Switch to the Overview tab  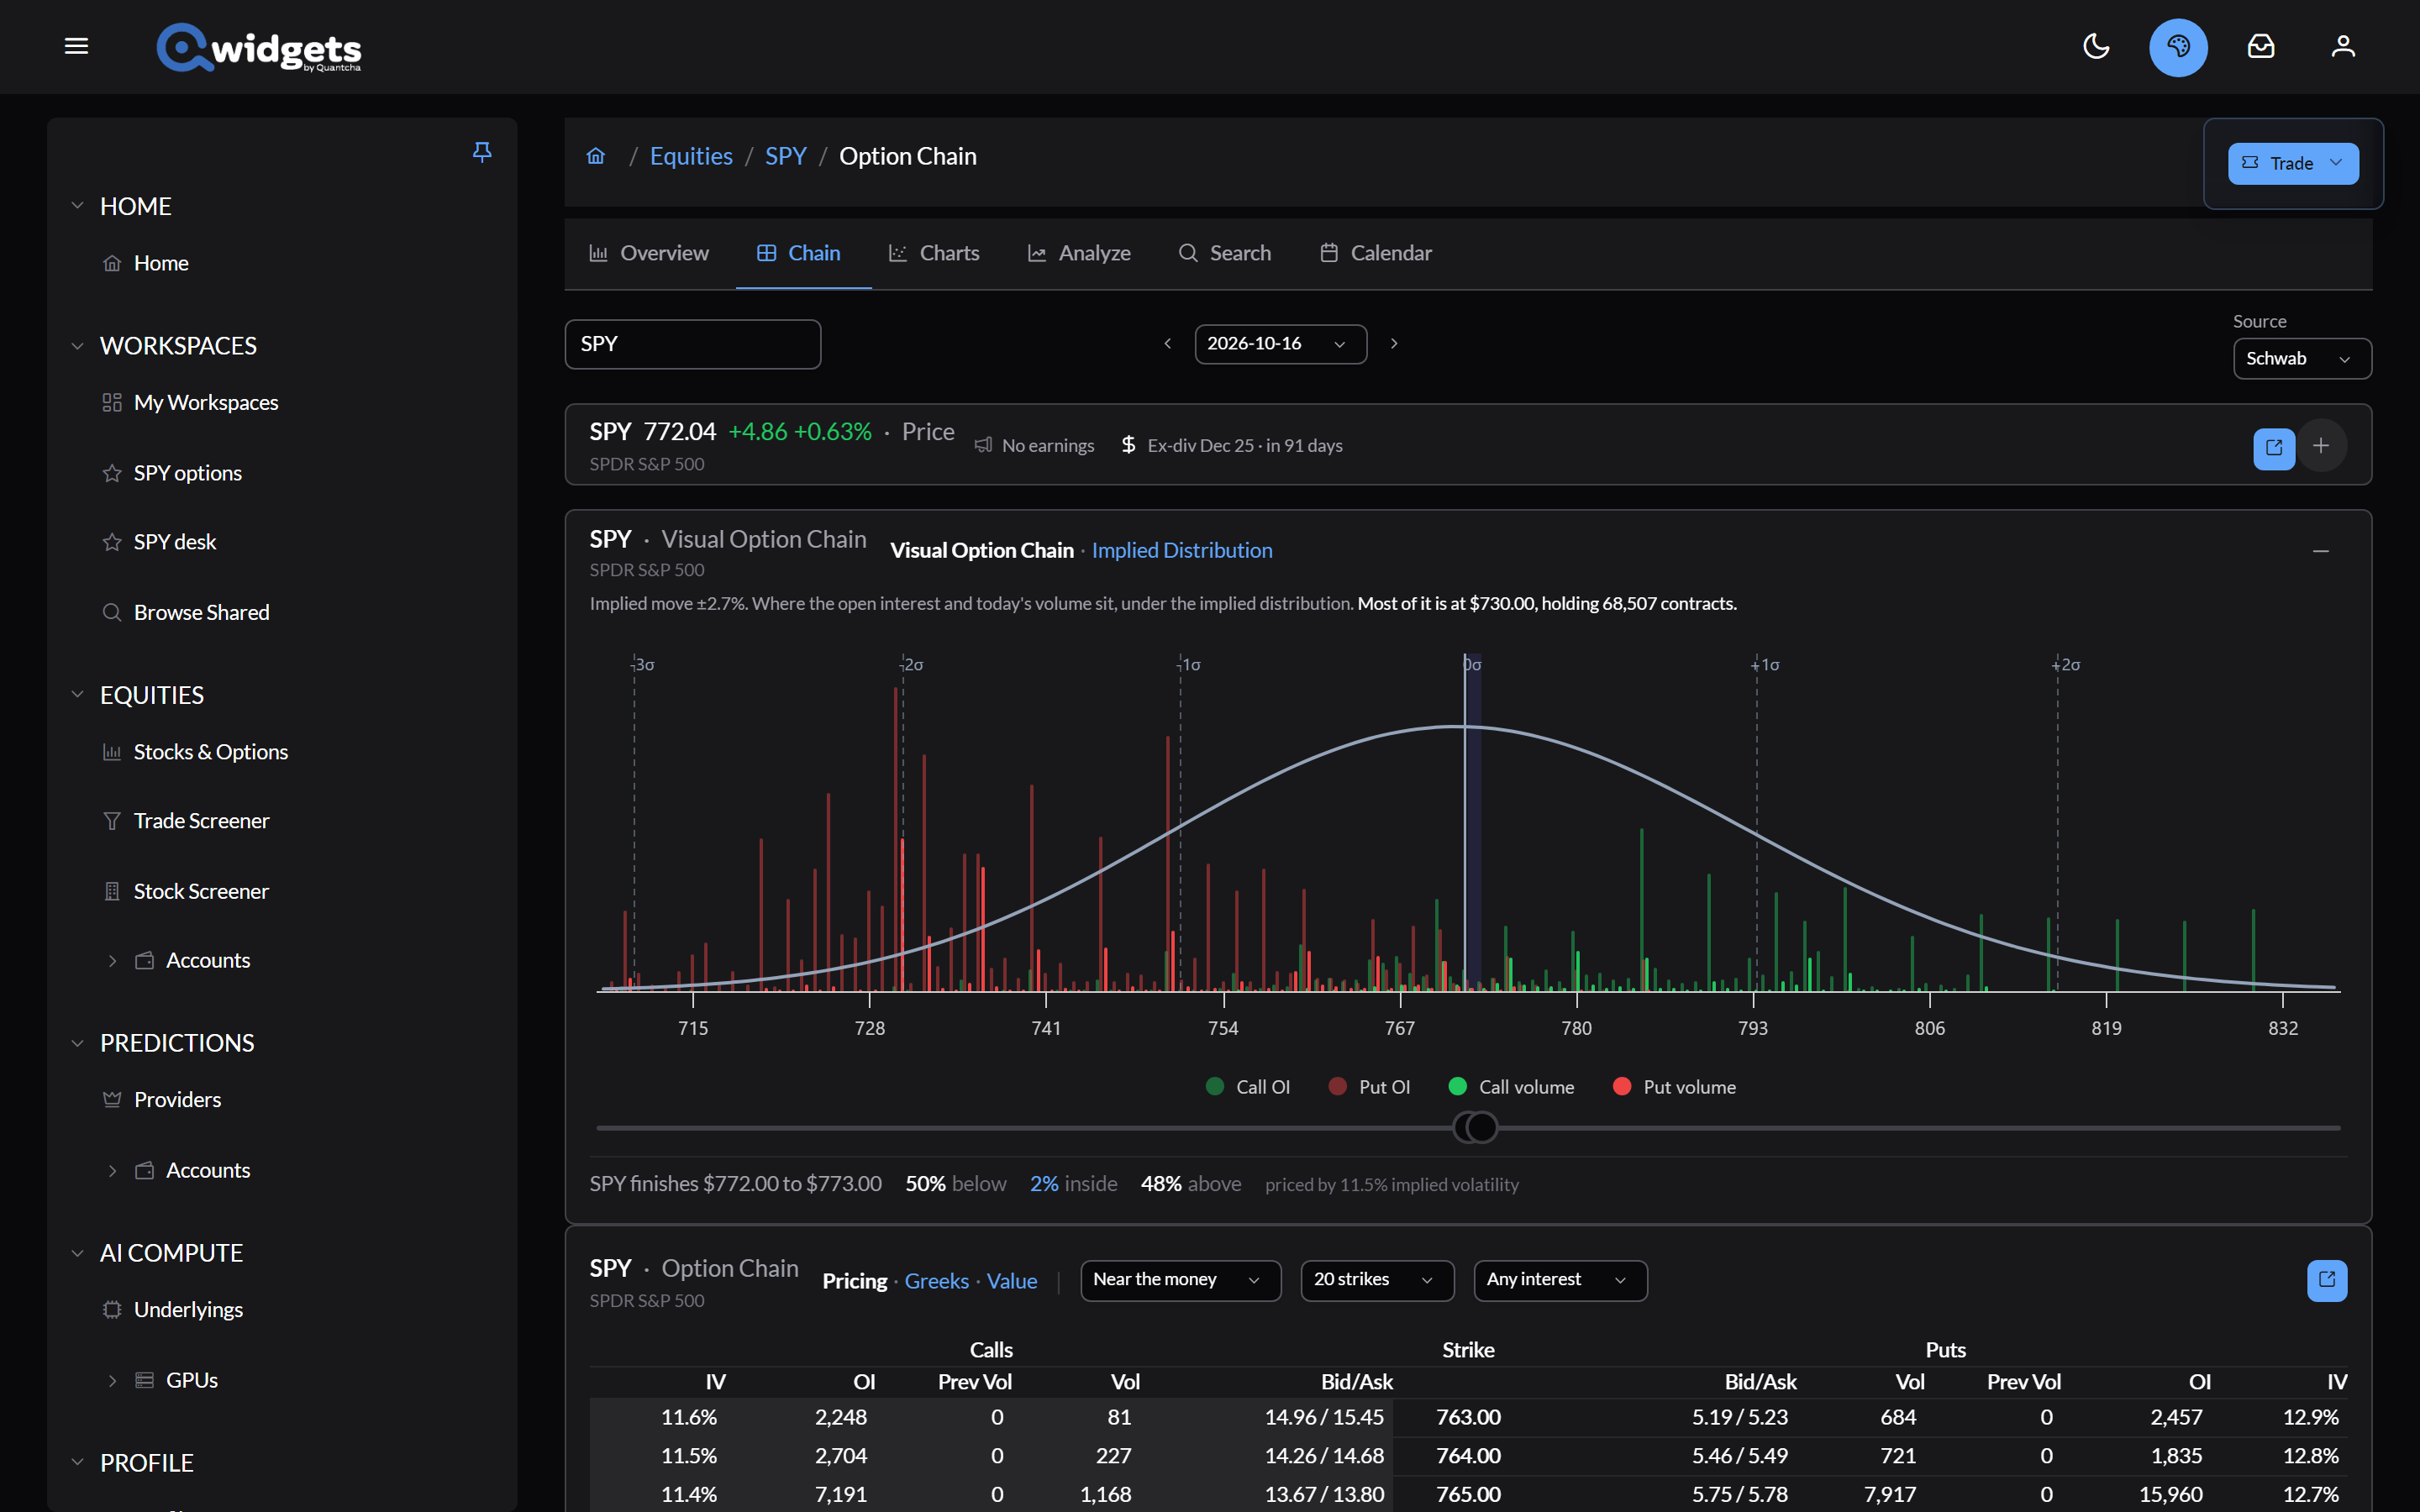click(649, 253)
